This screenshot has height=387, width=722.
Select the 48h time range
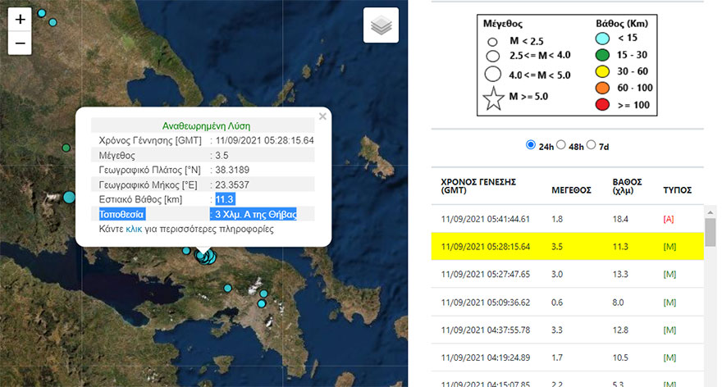[x=562, y=145]
